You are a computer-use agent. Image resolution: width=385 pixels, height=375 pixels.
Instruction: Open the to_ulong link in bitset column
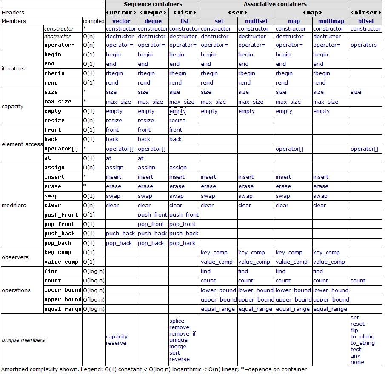coord(362,337)
